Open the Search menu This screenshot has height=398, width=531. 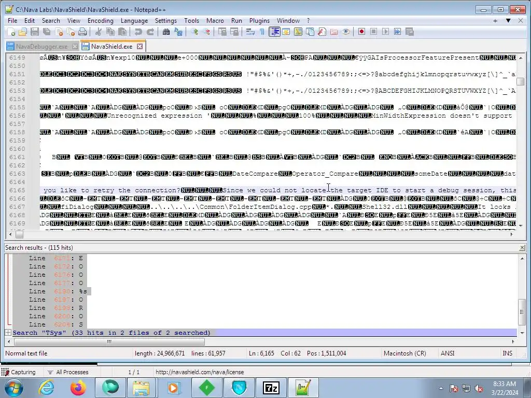pyautogui.click(x=51, y=21)
